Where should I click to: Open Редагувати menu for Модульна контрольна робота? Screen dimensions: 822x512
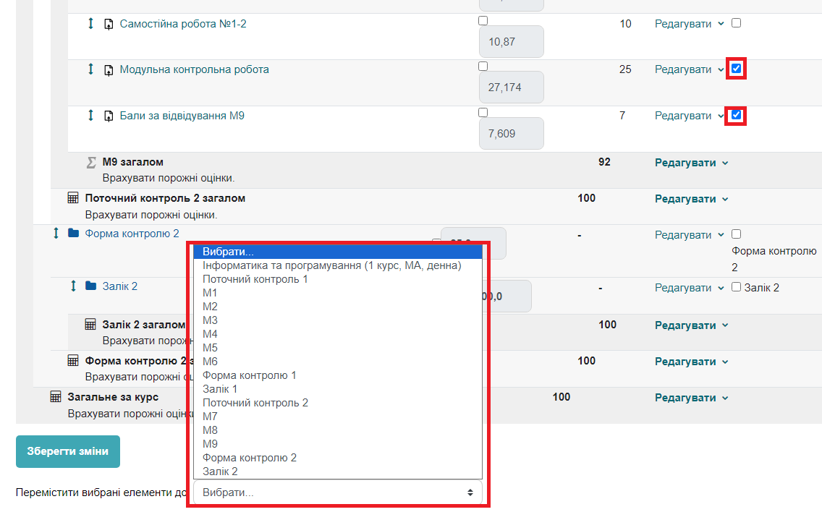pos(689,69)
